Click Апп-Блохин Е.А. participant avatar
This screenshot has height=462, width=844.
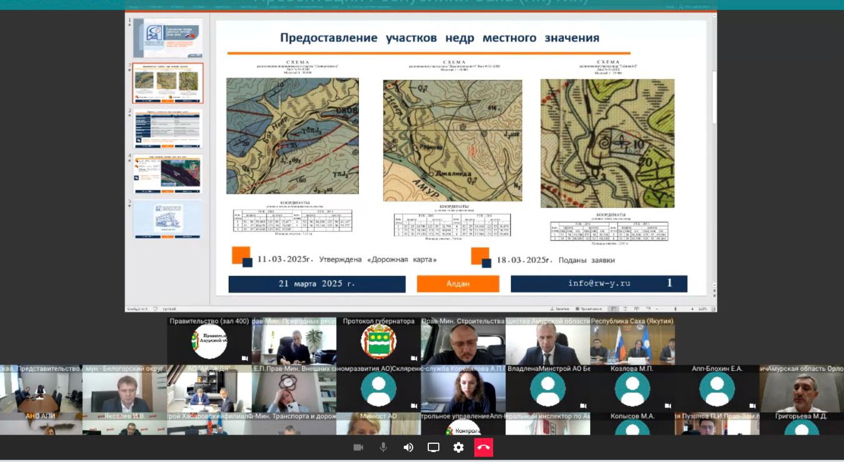[716, 390]
